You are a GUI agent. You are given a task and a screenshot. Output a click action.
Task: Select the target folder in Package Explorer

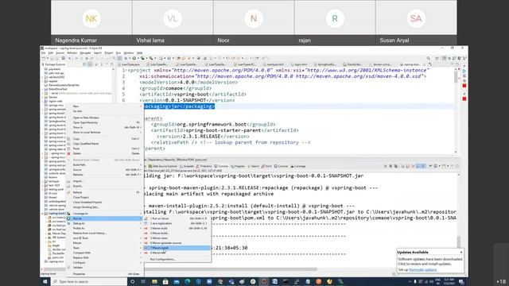pos(56,245)
